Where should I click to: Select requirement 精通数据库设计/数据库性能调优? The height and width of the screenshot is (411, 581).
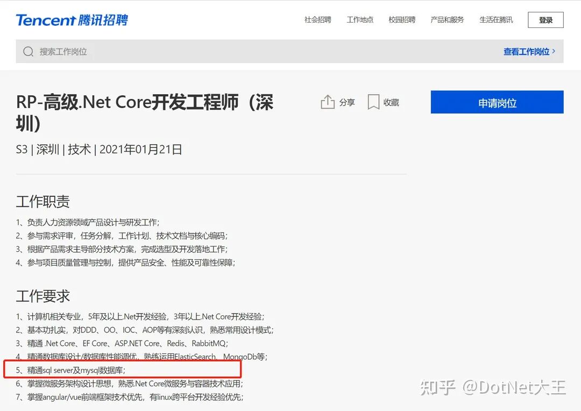tap(141, 357)
